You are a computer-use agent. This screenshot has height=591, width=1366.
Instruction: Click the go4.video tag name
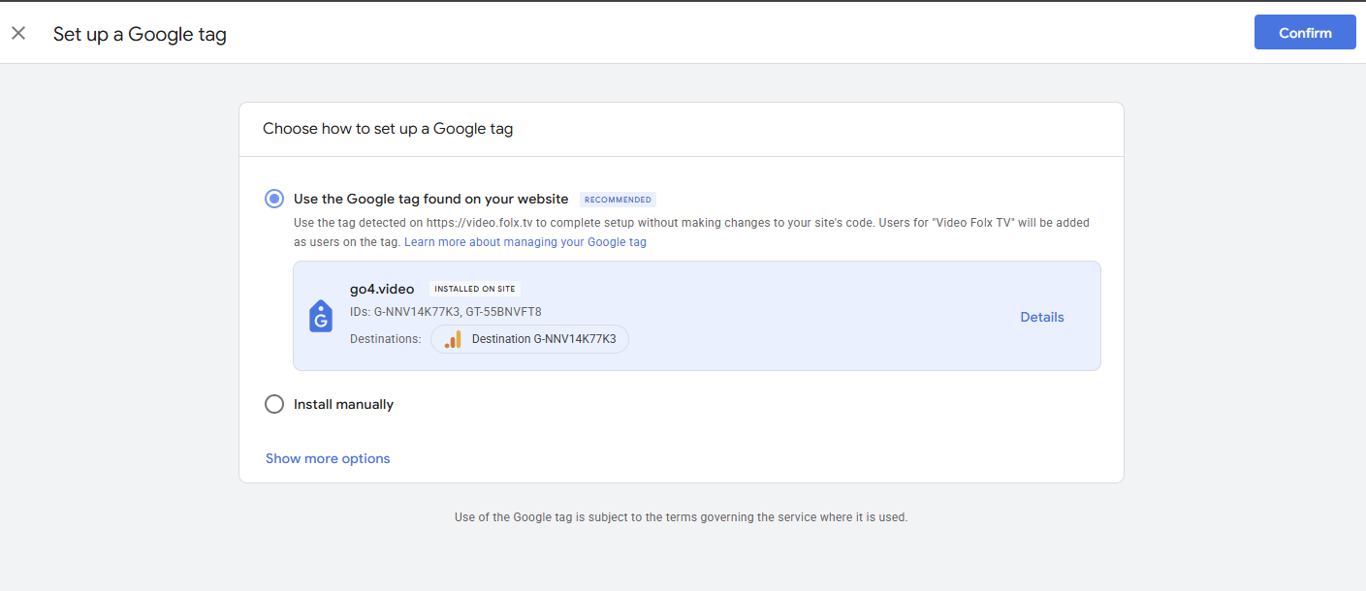[x=382, y=289]
